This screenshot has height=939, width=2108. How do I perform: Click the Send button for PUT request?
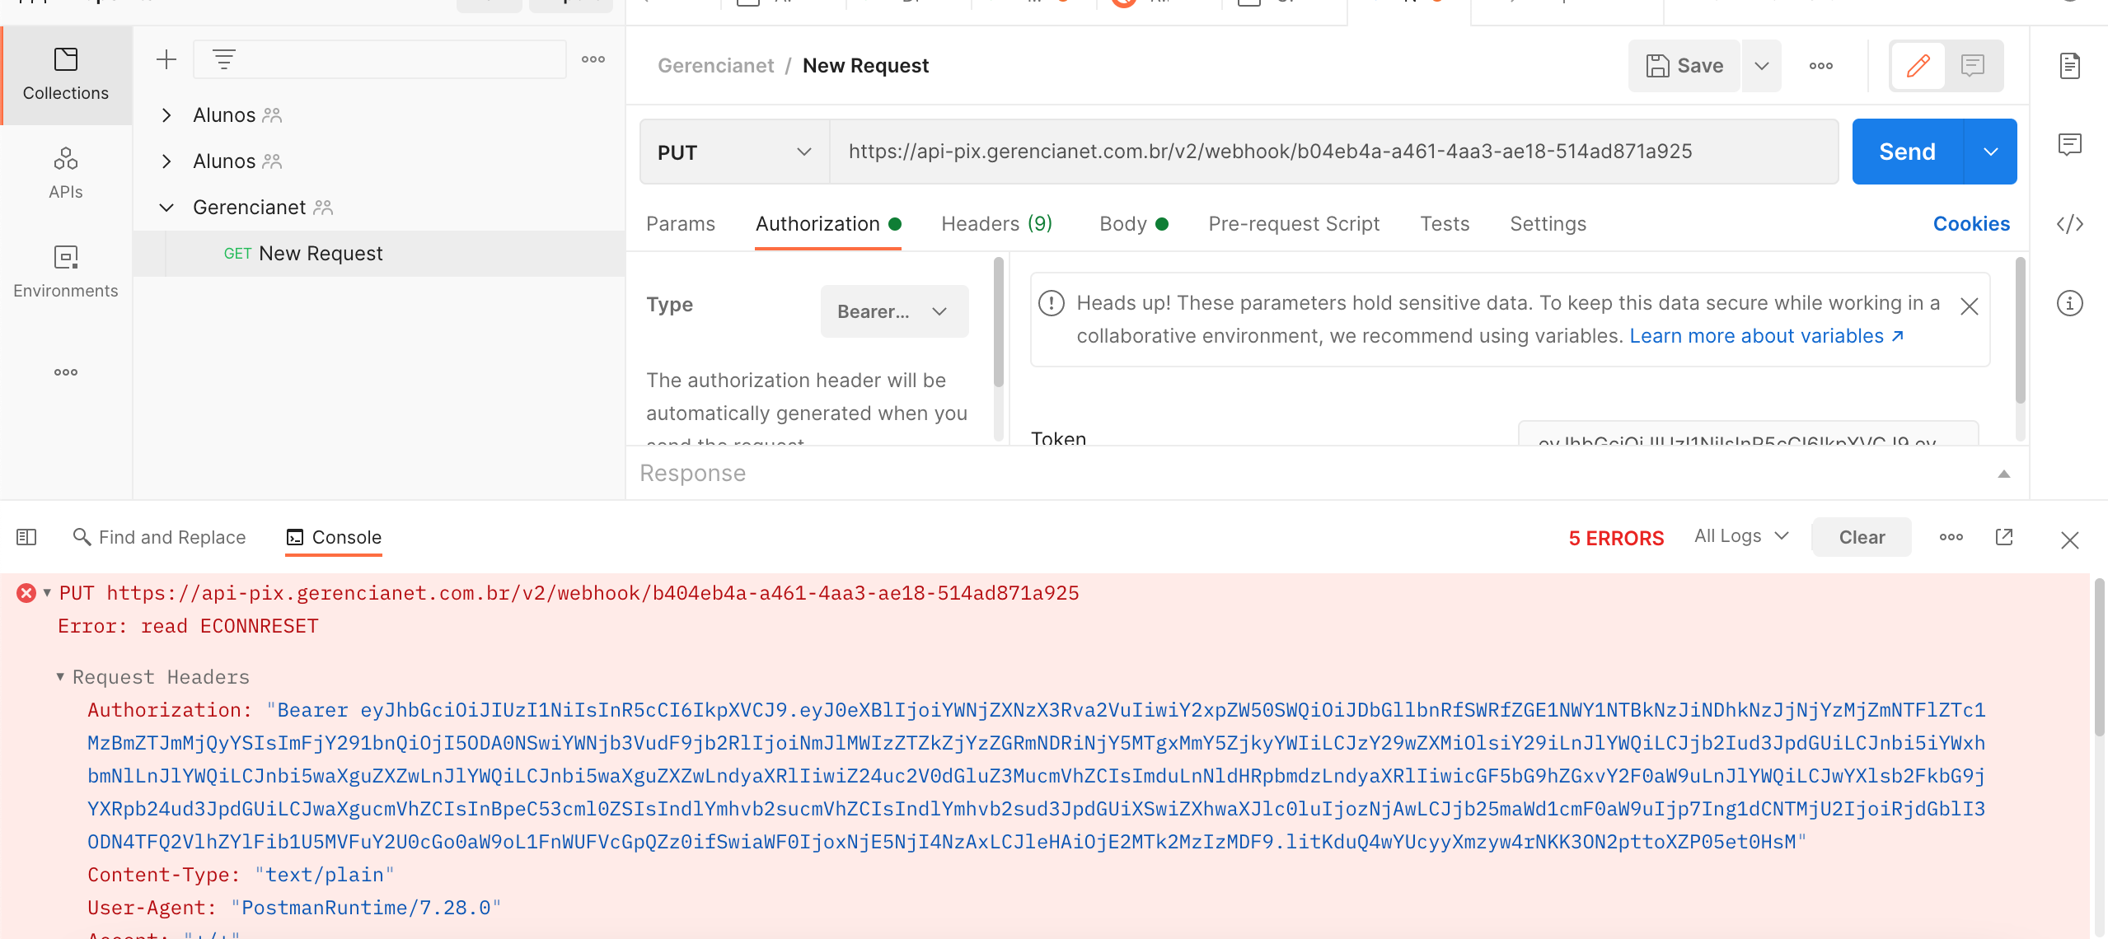pyautogui.click(x=1909, y=151)
